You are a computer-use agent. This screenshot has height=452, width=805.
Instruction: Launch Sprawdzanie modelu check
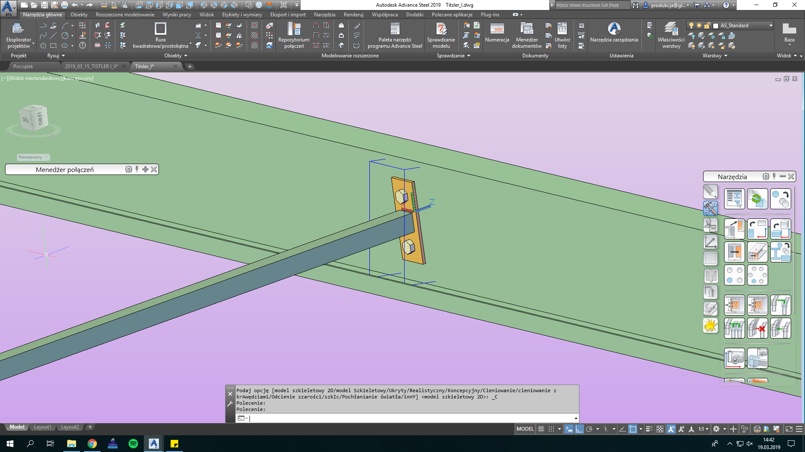pos(441,35)
